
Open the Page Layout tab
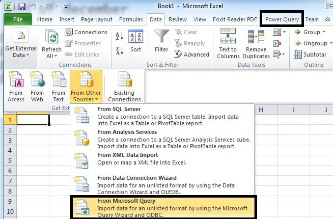coord(97,19)
